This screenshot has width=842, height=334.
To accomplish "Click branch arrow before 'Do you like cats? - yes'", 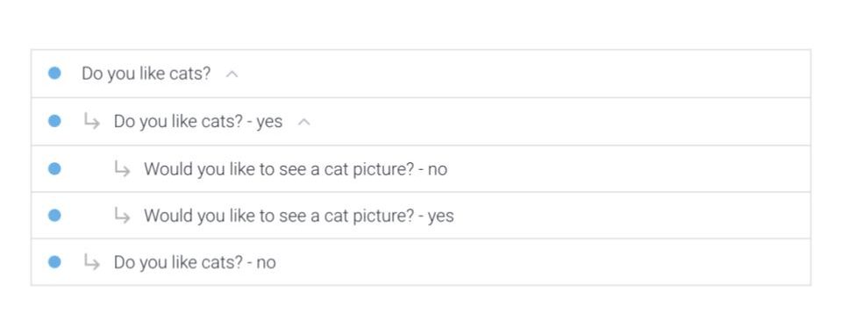I will pyautogui.click(x=92, y=121).
